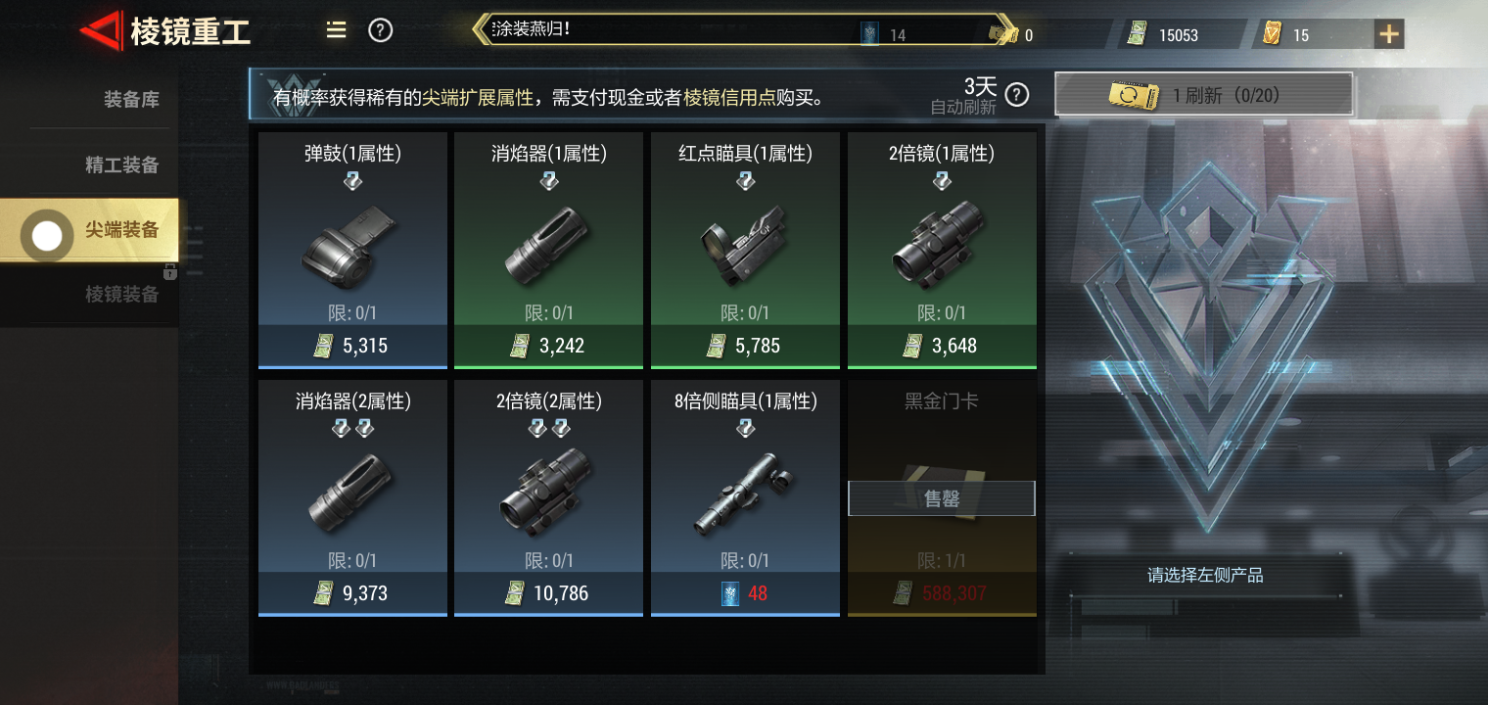Tap the auto-refresh help question mark
This screenshot has width=1488, height=705.
pos(1018,94)
